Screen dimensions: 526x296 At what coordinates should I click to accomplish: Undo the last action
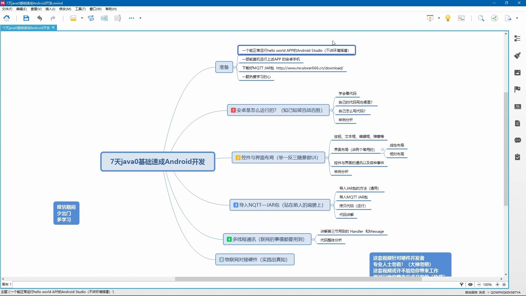pos(40,18)
